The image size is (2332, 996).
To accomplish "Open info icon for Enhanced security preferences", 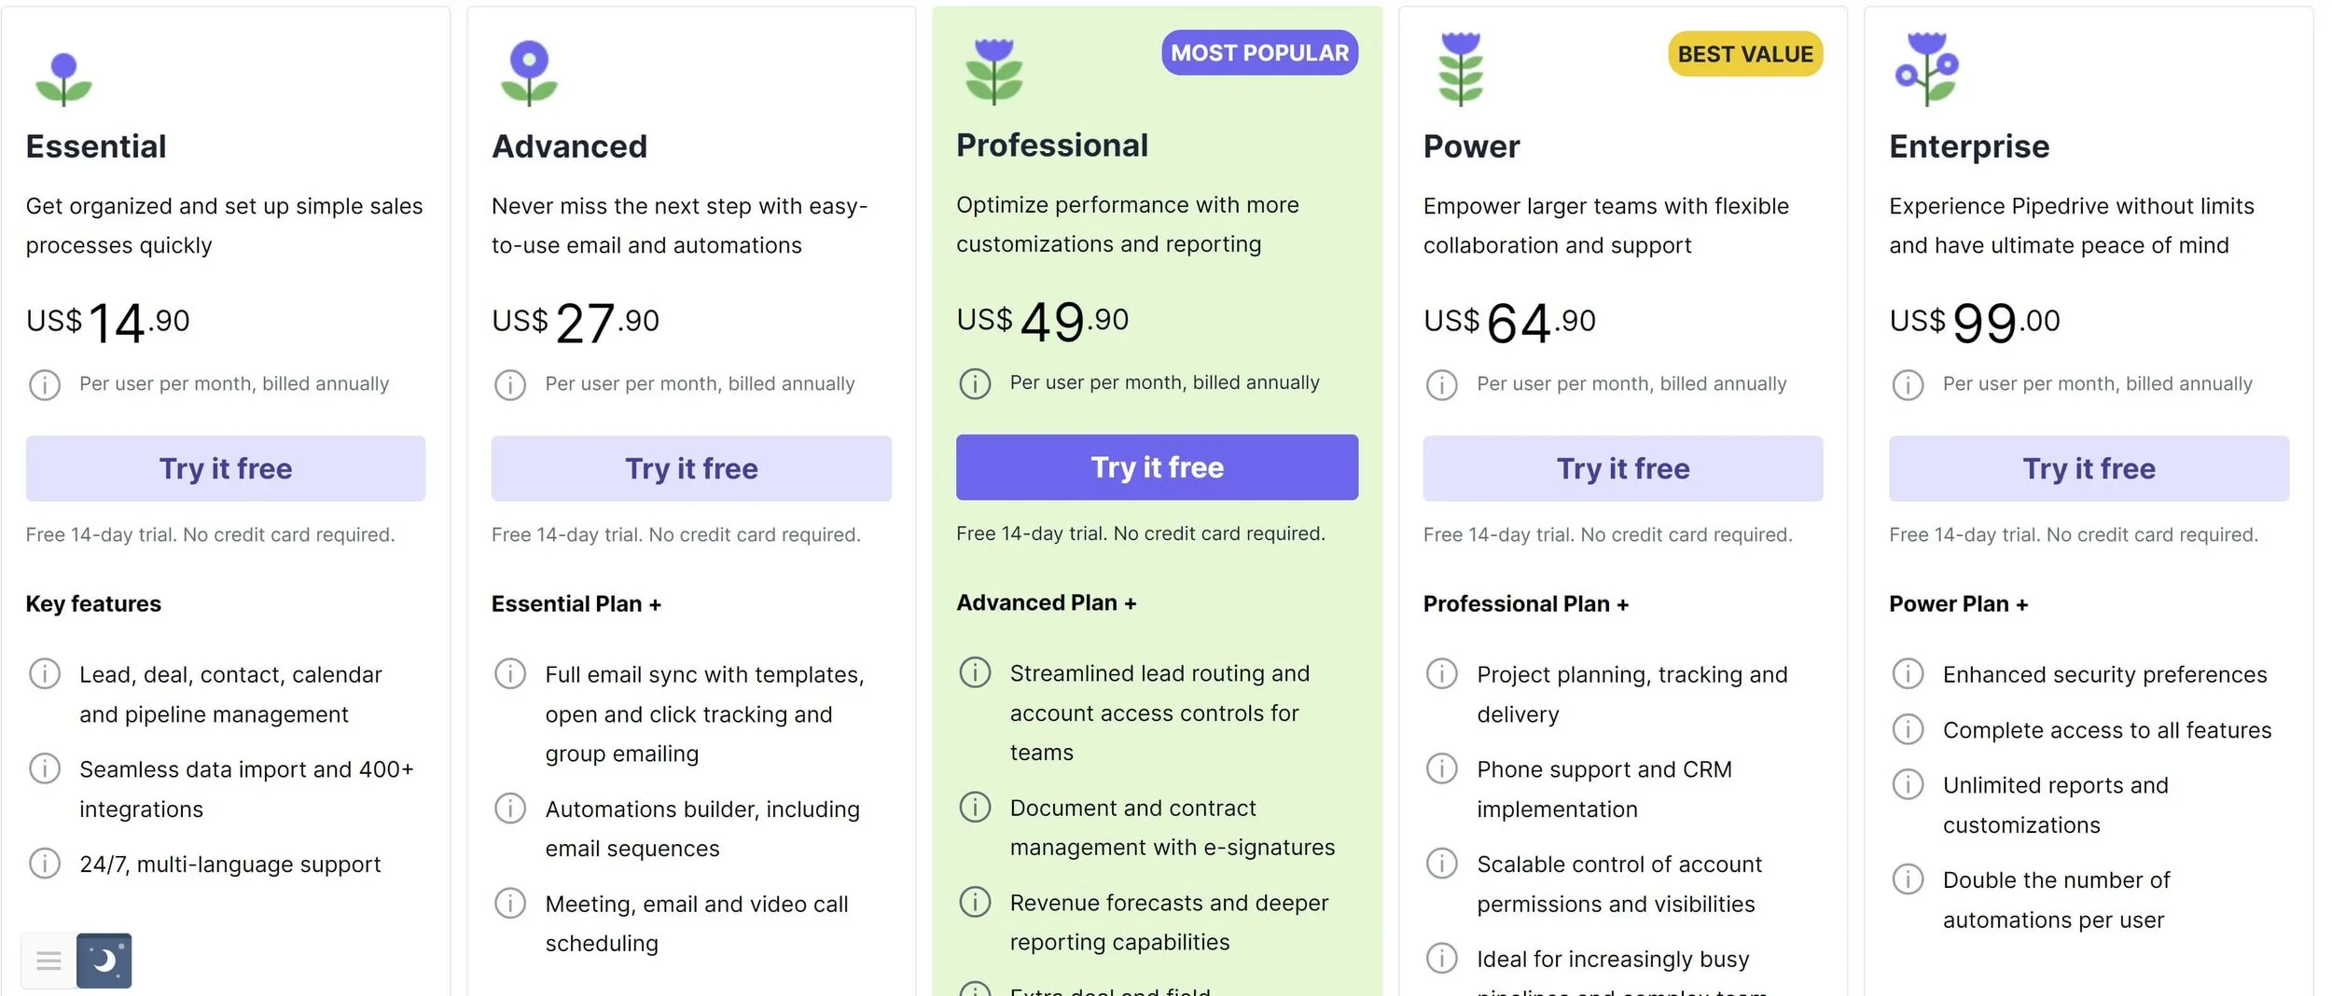I will (x=1908, y=673).
